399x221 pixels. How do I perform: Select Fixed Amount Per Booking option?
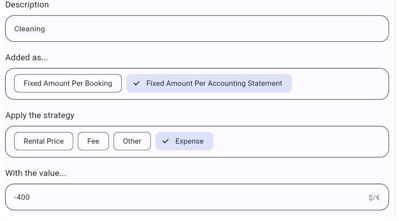click(x=68, y=84)
